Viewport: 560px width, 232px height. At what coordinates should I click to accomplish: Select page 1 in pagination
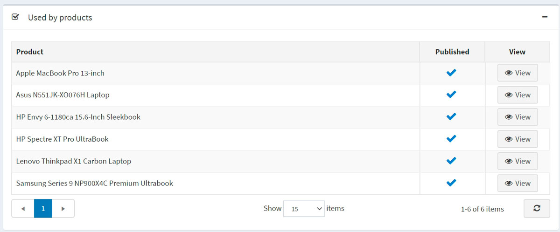(43, 208)
